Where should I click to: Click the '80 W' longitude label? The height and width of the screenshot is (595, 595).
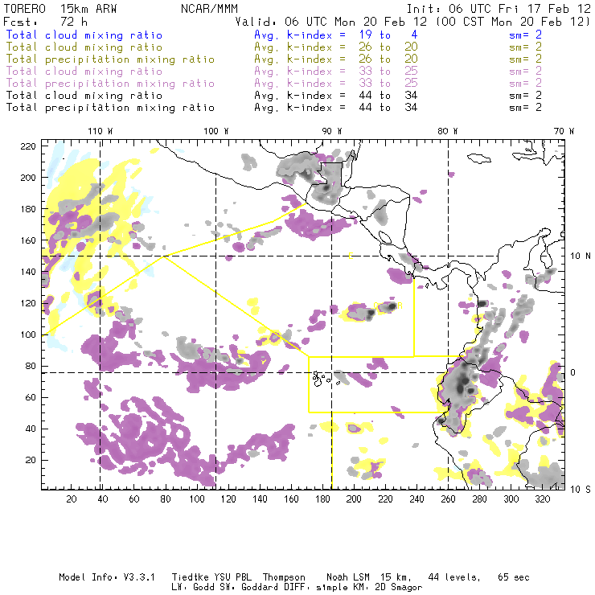tap(447, 131)
